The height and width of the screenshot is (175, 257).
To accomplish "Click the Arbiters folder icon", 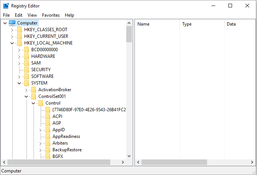I will coord(48,143).
